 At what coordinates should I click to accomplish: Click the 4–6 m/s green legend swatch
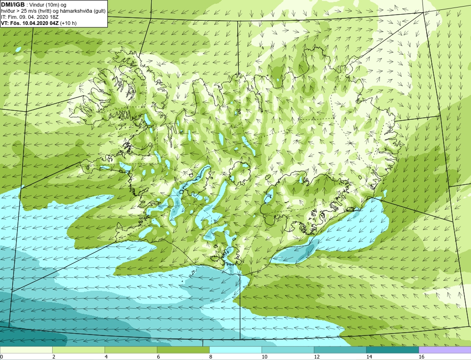pyautogui.click(x=130, y=350)
